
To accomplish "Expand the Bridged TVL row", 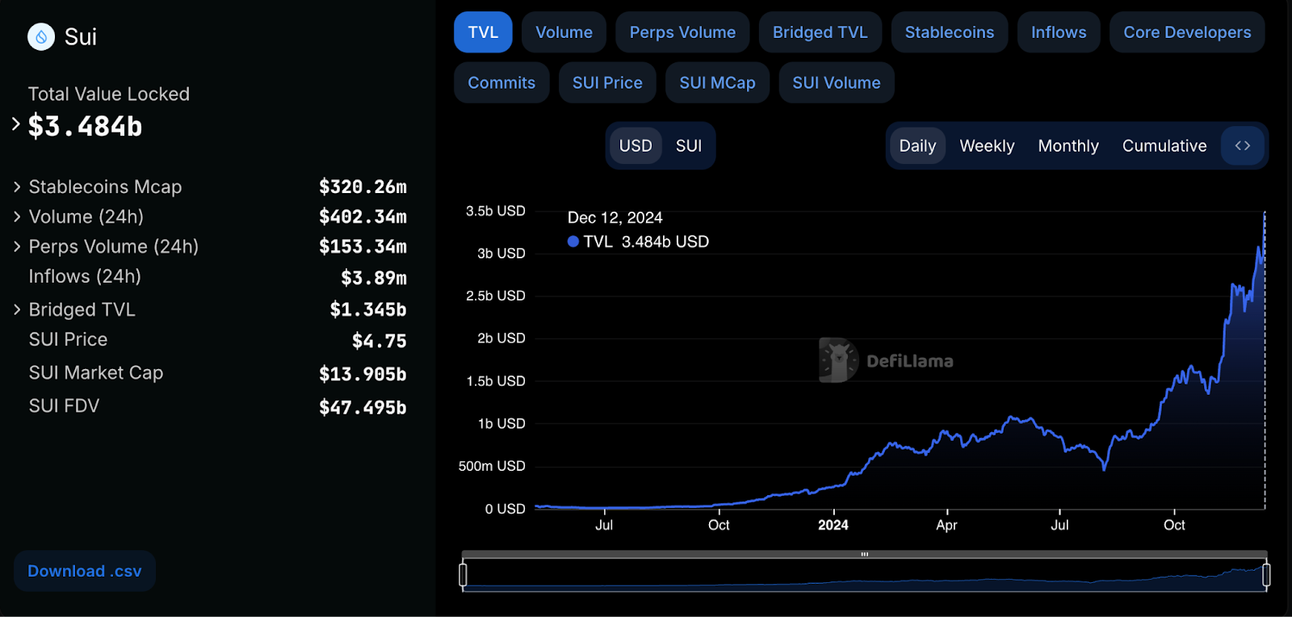I will pos(17,309).
